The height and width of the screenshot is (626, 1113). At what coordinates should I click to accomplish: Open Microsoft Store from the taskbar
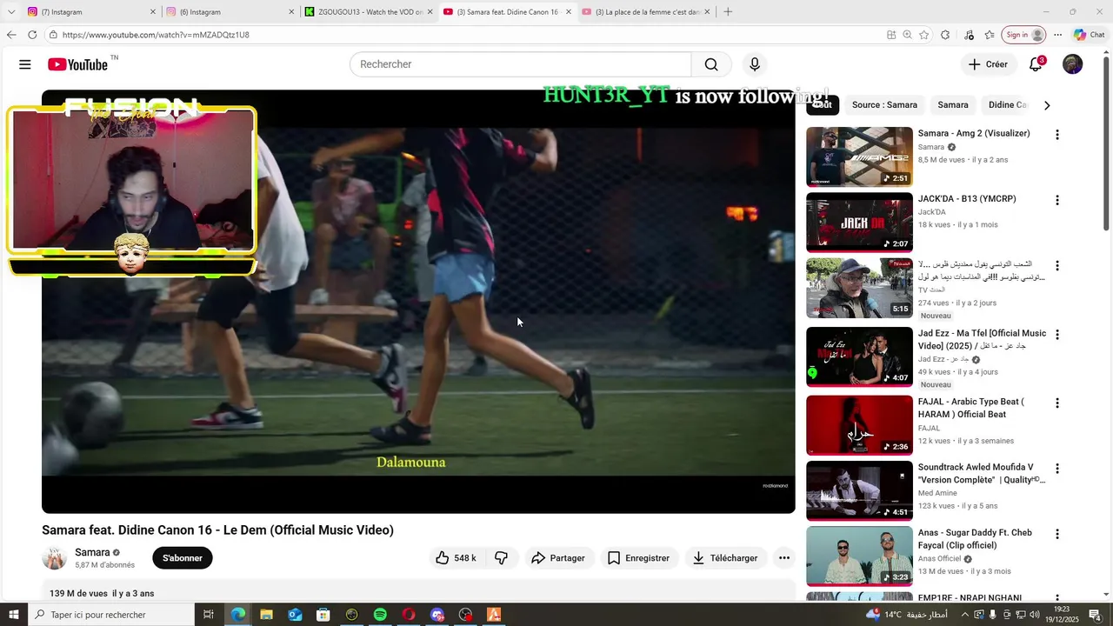[323, 615]
